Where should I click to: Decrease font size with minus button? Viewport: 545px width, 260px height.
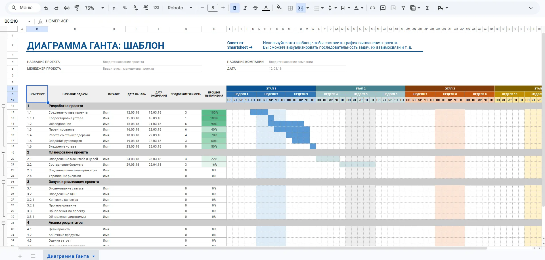click(x=202, y=8)
